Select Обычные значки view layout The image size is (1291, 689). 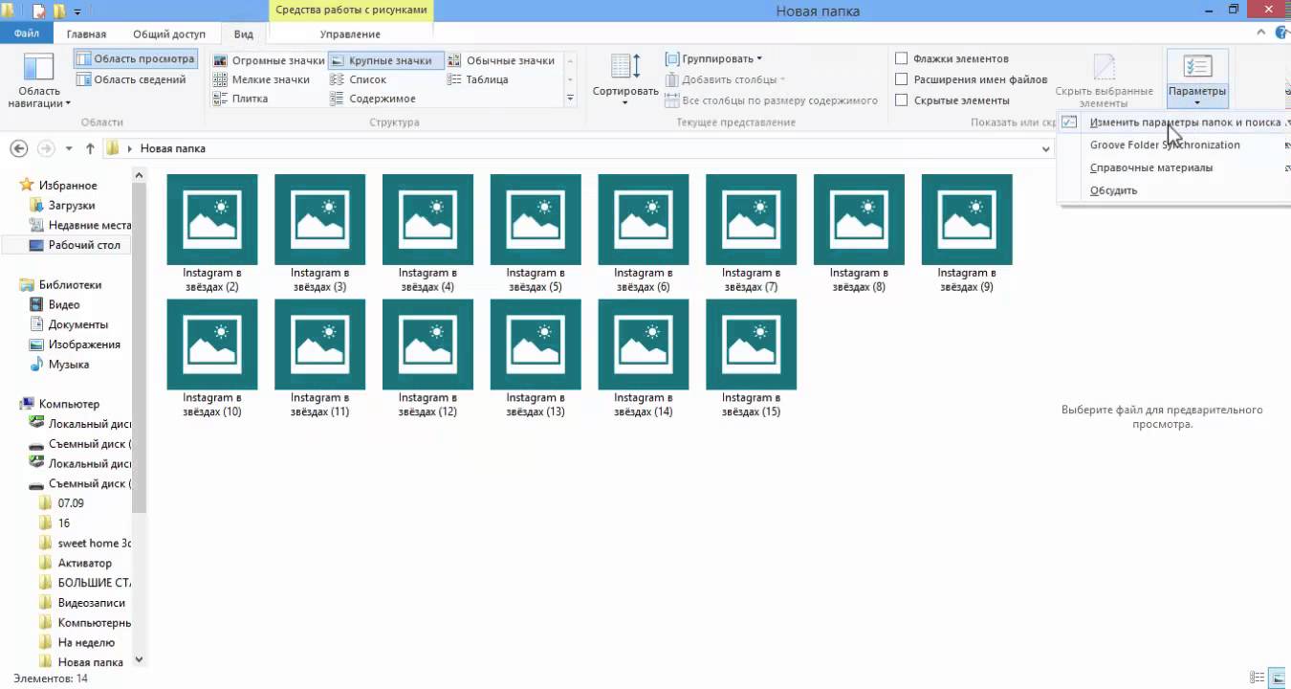point(500,60)
